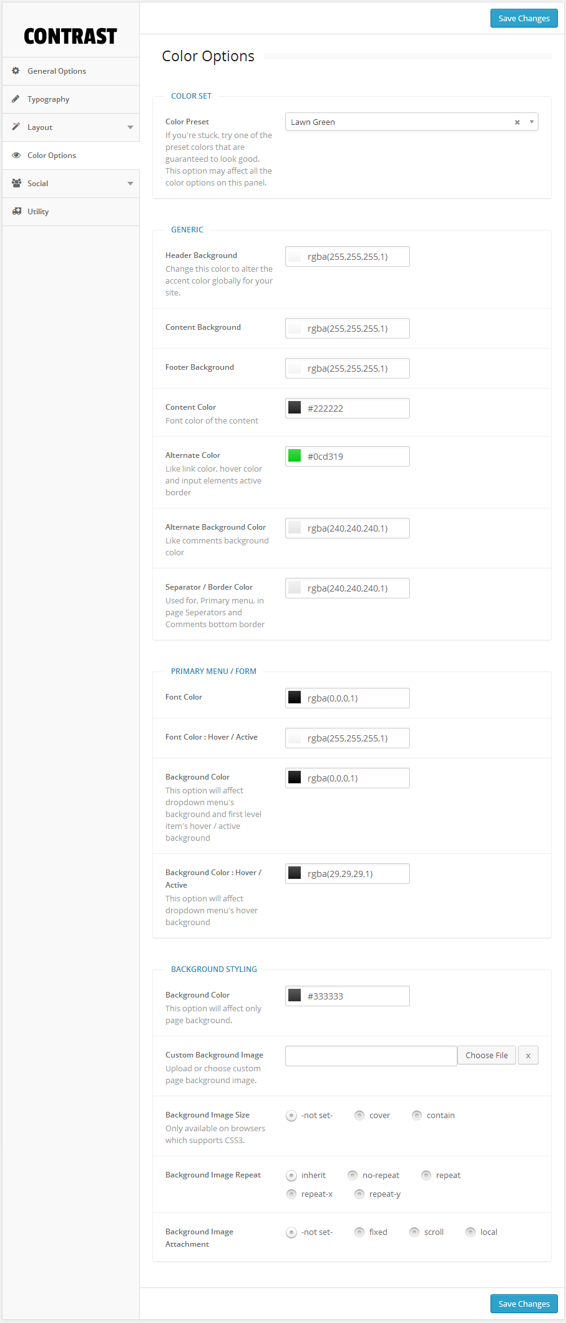
Task: Set background image attachment to fixed
Action: tap(359, 1232)
